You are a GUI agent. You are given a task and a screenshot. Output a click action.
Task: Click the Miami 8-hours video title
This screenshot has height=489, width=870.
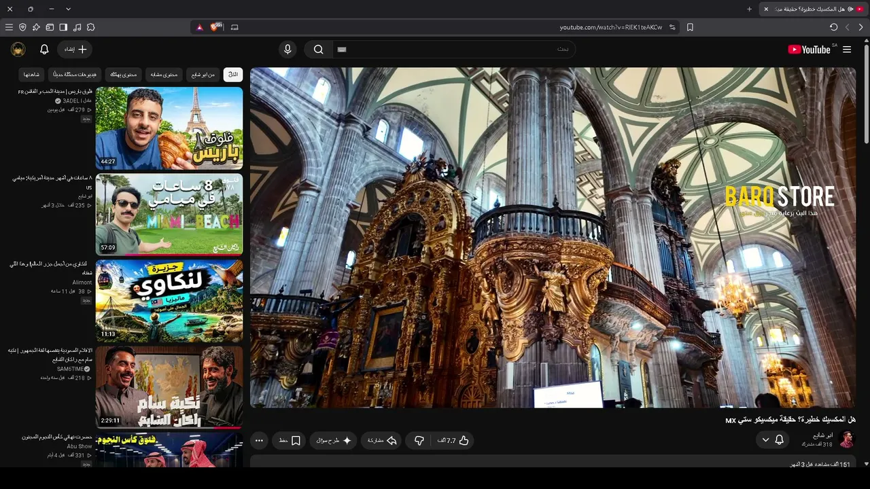pyautogui.click(x=52, y=182)
